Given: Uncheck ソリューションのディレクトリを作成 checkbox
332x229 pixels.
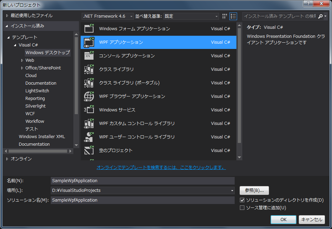Looking at the screenshot, I should pos(242,200).
